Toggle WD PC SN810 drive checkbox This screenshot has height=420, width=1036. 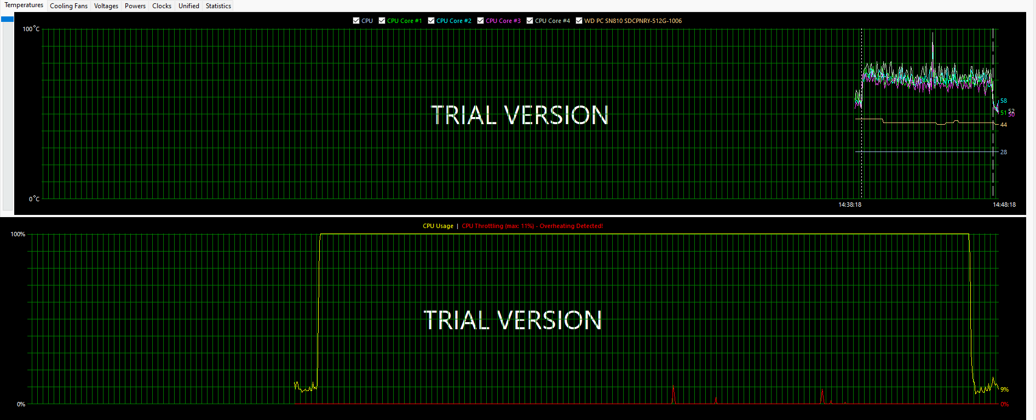click(579, 21)
